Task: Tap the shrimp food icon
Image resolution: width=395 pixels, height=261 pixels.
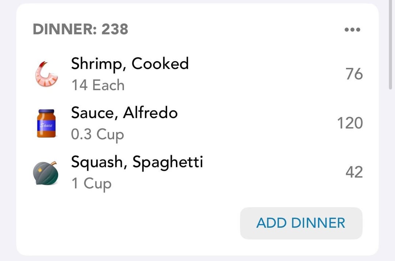Action: (x=46, y=74)
